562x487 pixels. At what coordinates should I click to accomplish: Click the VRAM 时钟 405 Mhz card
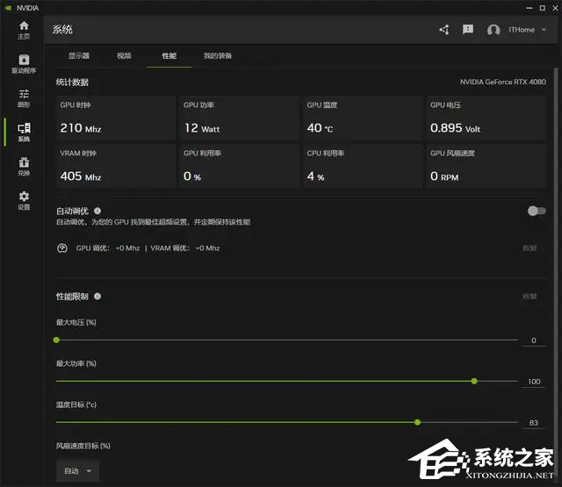(x=116, y=166)
